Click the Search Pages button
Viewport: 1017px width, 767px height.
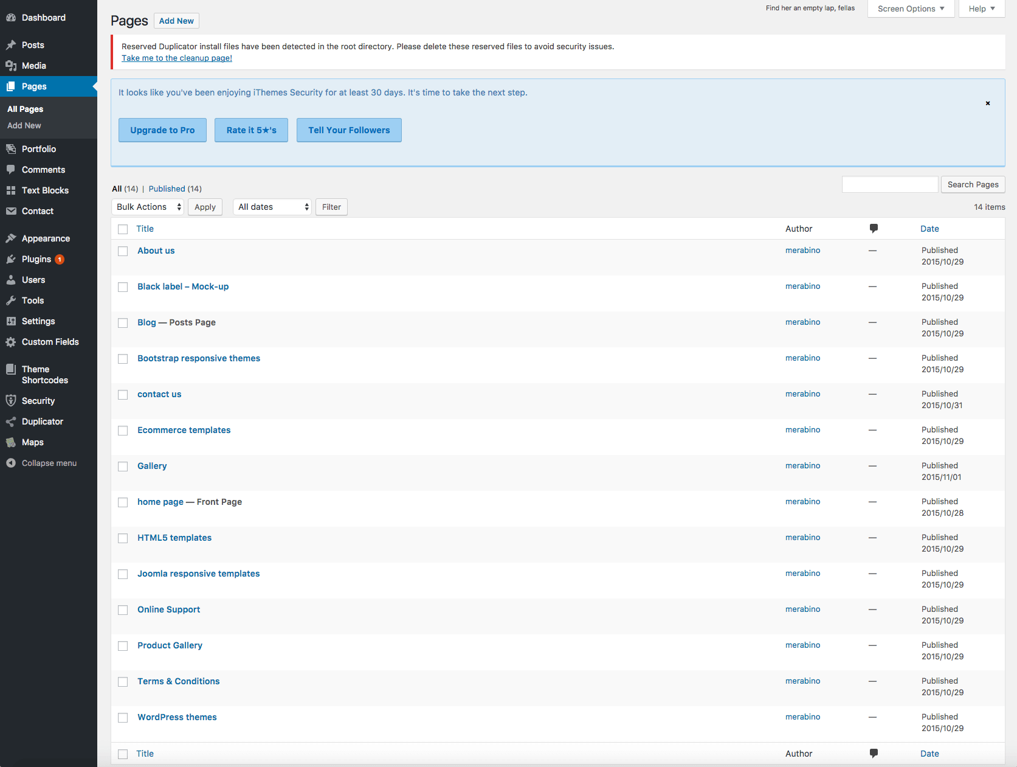pos(973,184)
